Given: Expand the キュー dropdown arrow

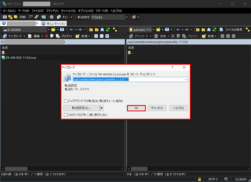Looking at the screenshot, I should 71,17.
